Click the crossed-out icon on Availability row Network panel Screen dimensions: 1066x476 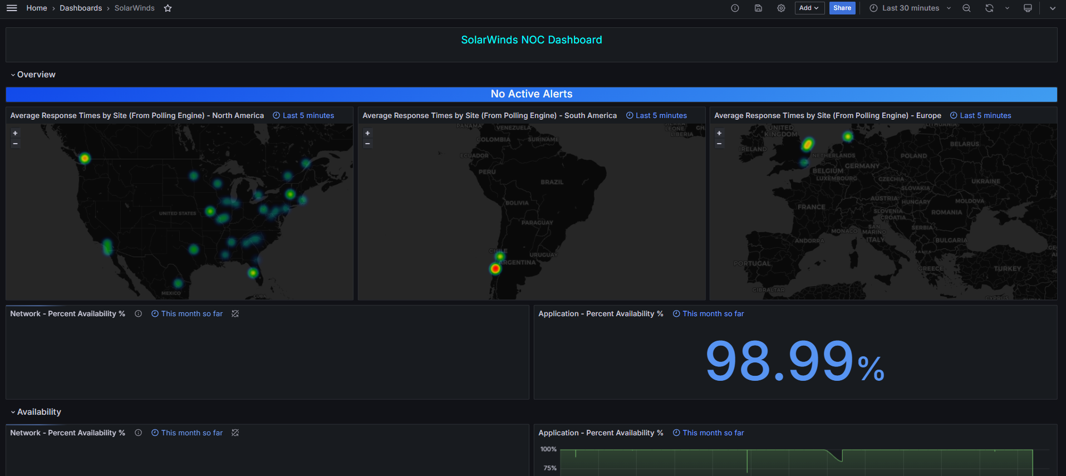(235, 433)
